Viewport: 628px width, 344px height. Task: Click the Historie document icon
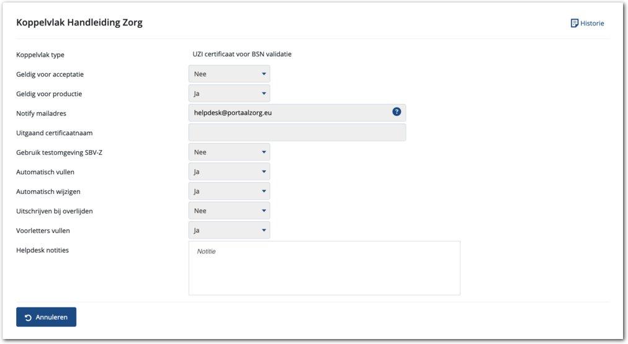click(574, 24)
